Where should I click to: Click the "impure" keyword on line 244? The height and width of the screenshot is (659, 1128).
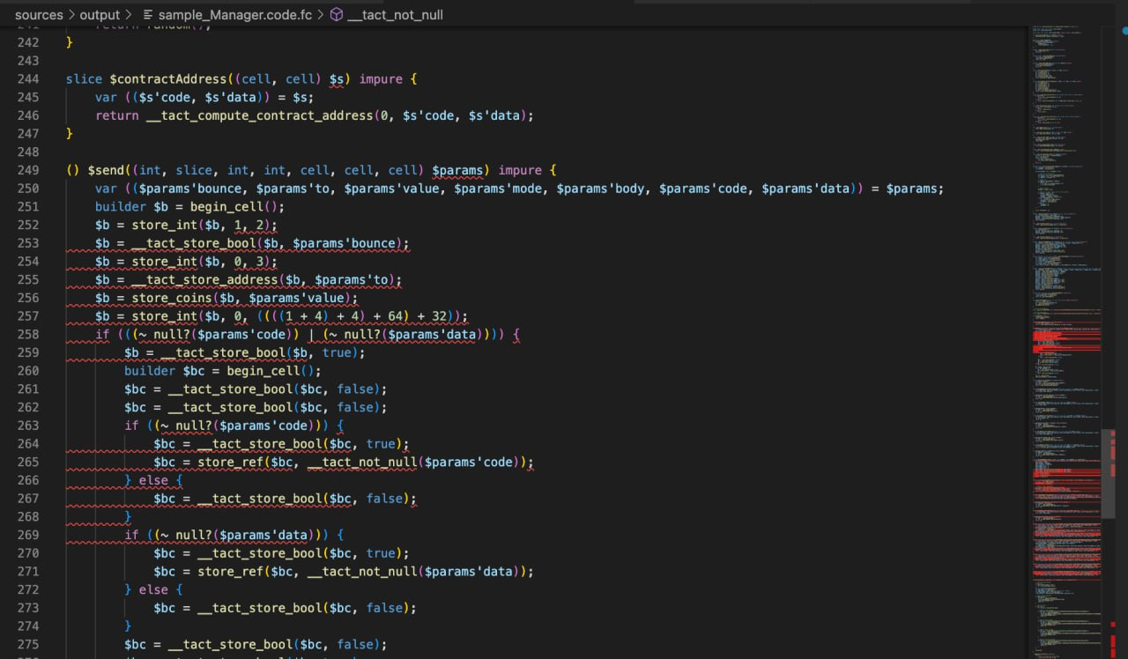pyautogui.click(x=381, y=78)
